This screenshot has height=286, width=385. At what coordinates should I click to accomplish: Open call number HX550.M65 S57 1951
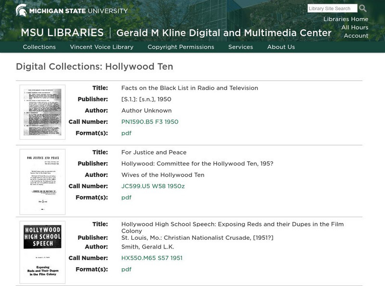click(152, 258)
